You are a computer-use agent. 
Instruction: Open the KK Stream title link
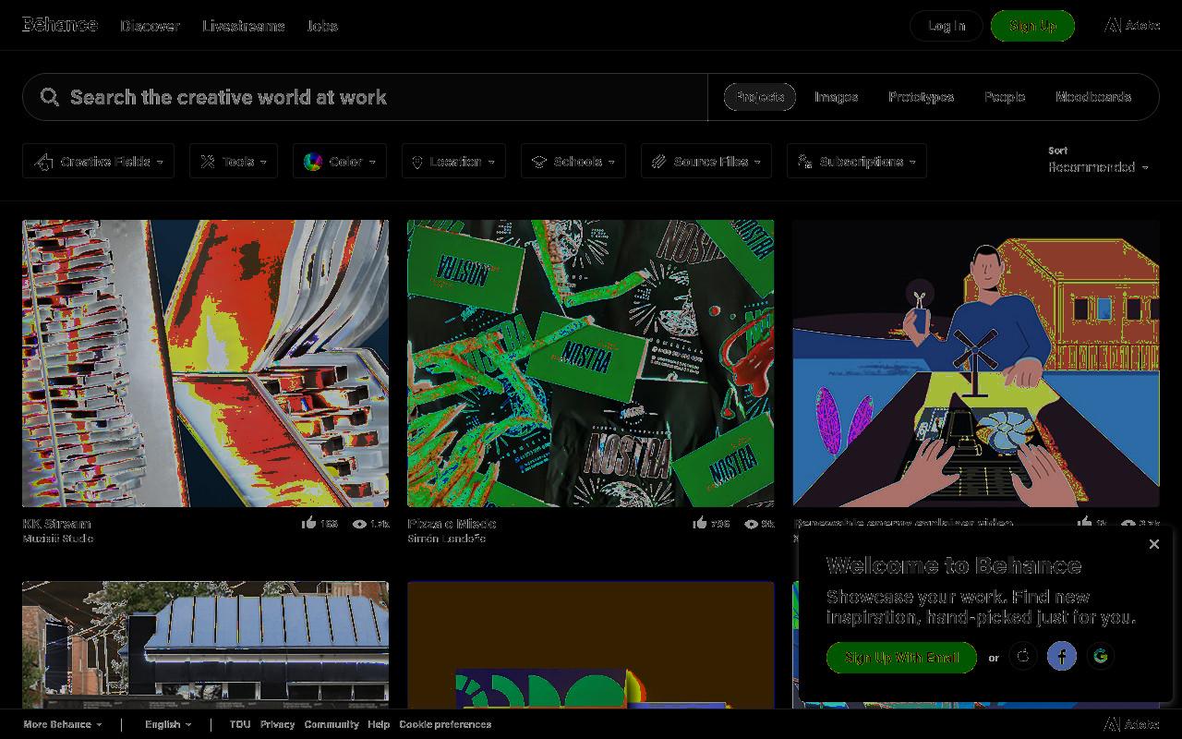57,524
